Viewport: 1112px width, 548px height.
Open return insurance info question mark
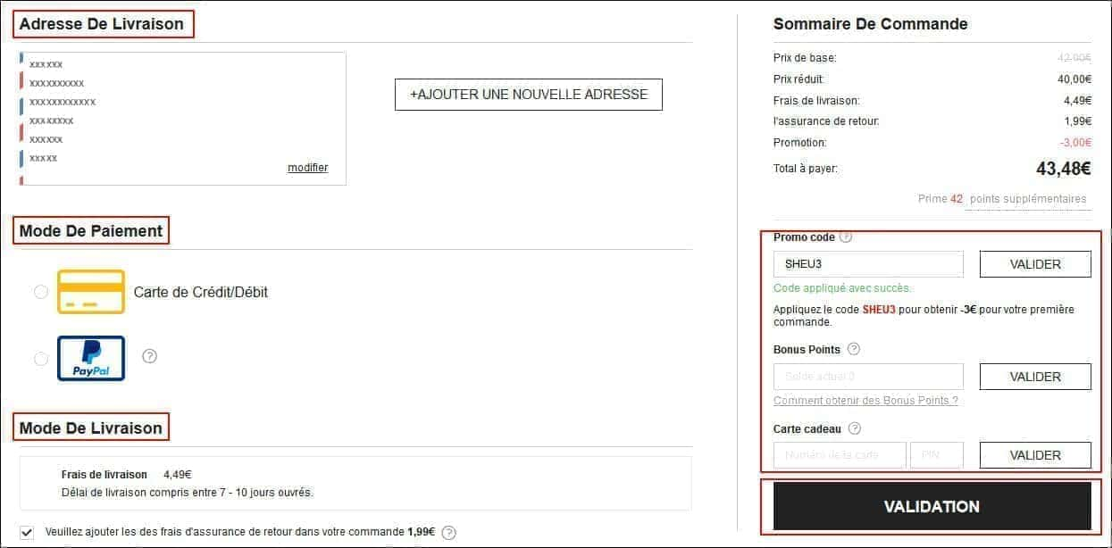(x=449, y=533)
